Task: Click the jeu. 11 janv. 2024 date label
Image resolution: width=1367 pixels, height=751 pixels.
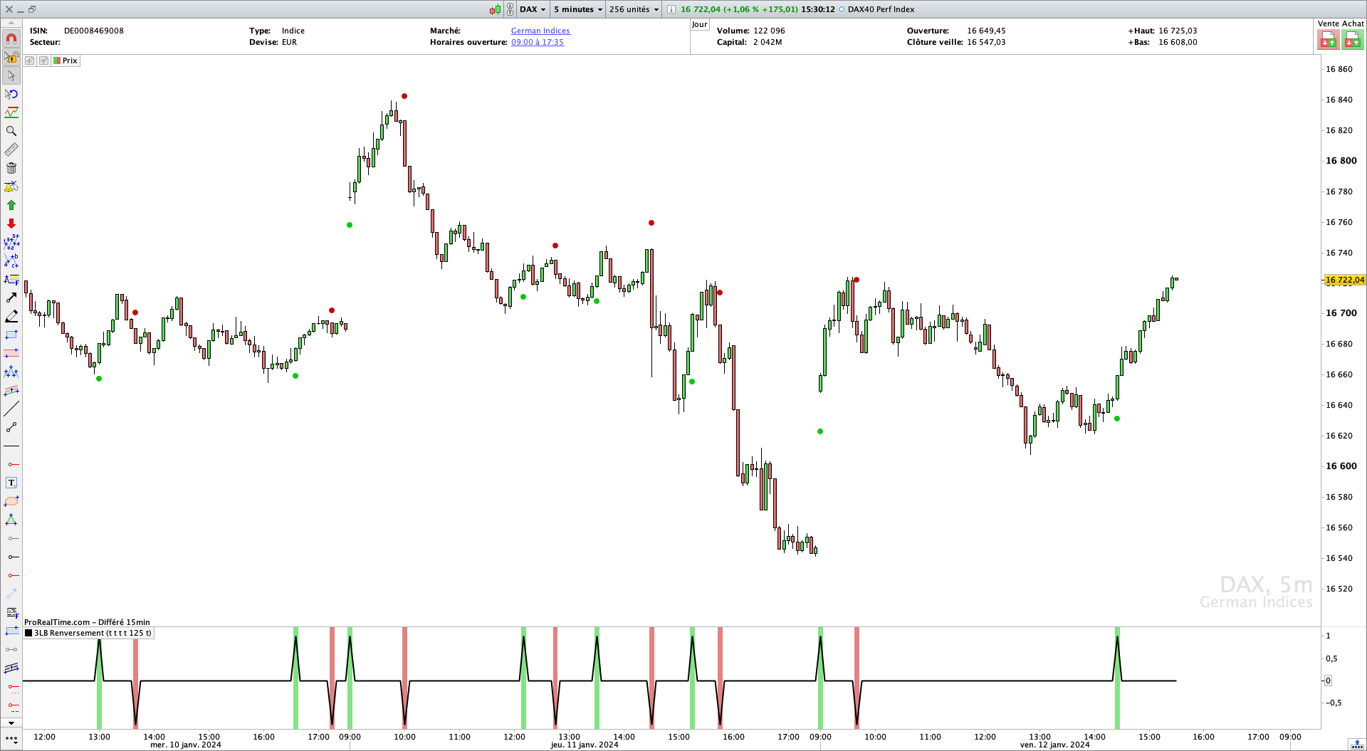Action: (x=585, y=745)
